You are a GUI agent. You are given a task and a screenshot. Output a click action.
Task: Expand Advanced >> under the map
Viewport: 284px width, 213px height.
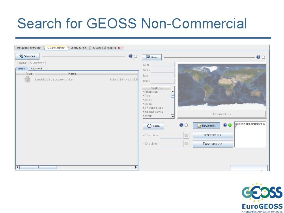(x=222, y=114)
